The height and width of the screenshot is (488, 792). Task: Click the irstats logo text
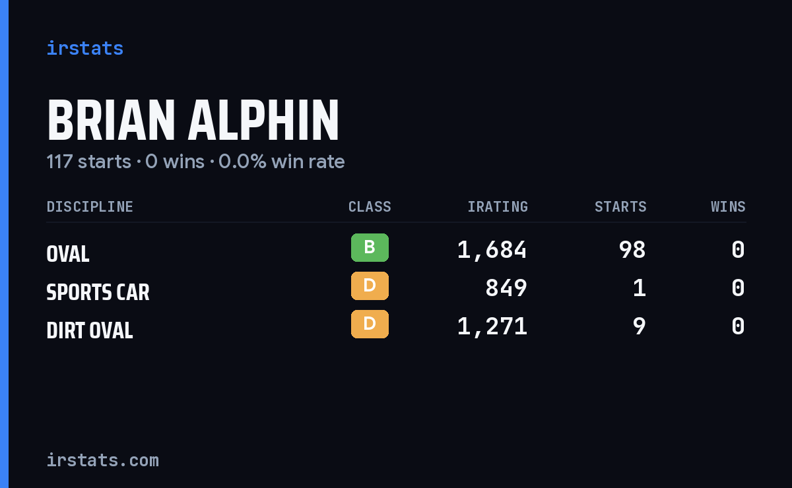point(84,48)
